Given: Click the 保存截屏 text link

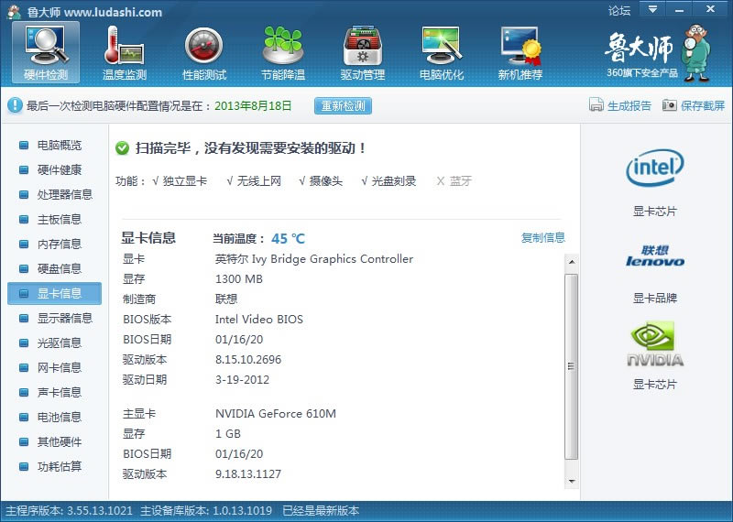Looking at the screenshot, I should [703, 105].
